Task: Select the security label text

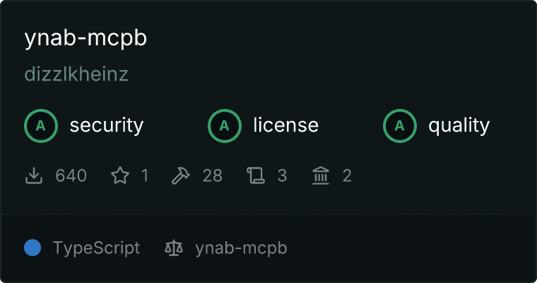Action: click(x=107, y=125)
